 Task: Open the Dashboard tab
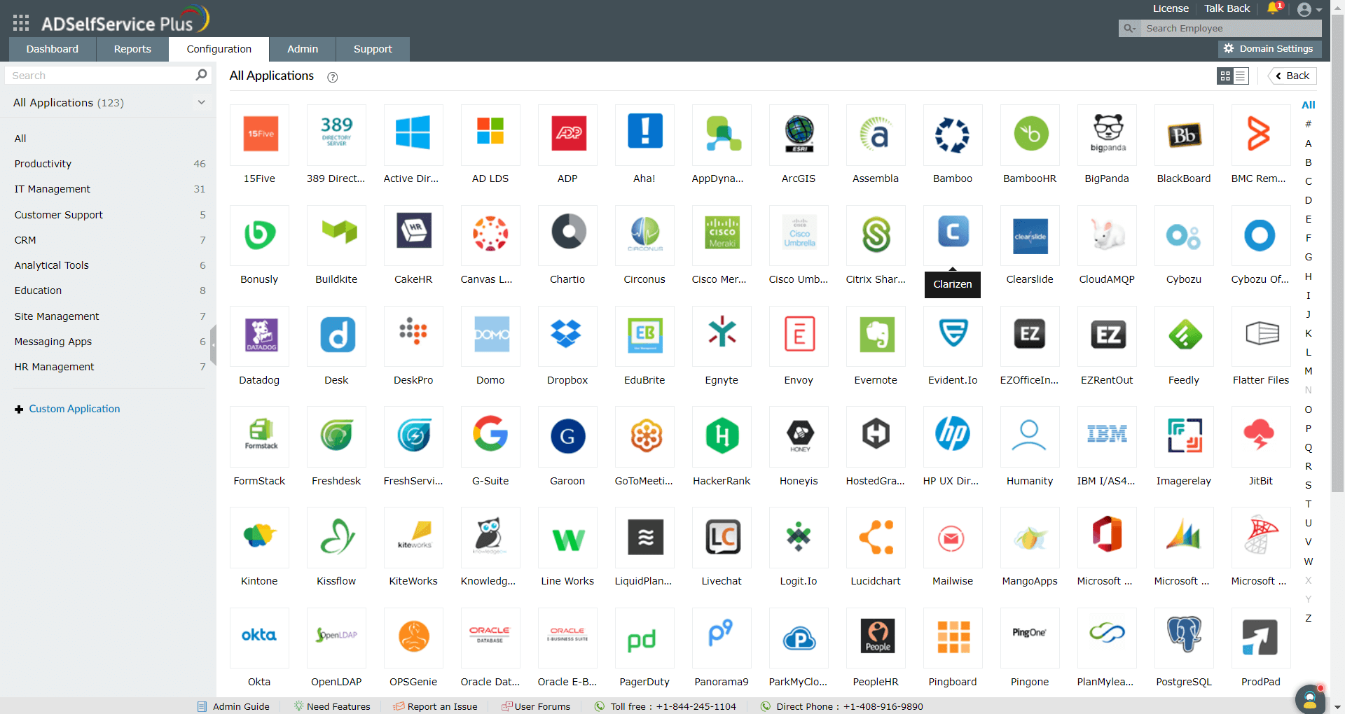tap(53, 49)
